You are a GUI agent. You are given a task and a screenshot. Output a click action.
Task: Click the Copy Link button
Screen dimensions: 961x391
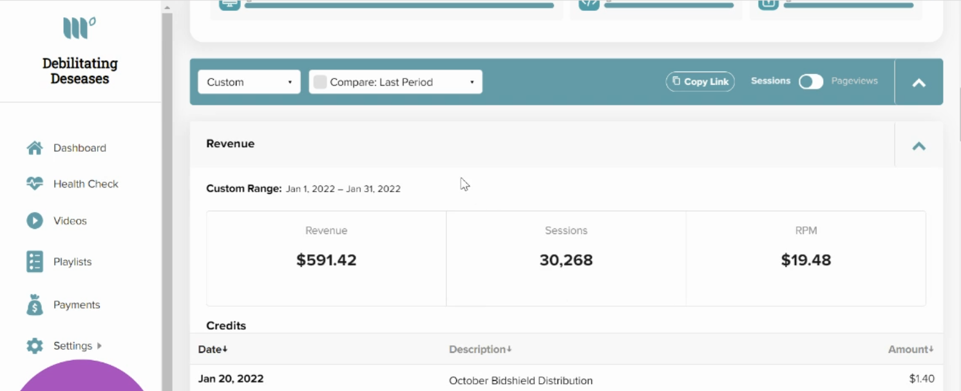click(x=700, y=82)
